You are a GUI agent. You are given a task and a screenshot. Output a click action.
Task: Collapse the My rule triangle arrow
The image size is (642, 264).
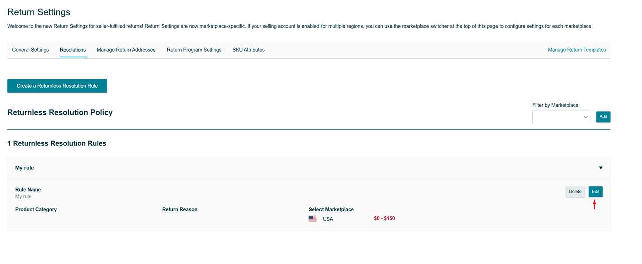[x=601, y=168]
